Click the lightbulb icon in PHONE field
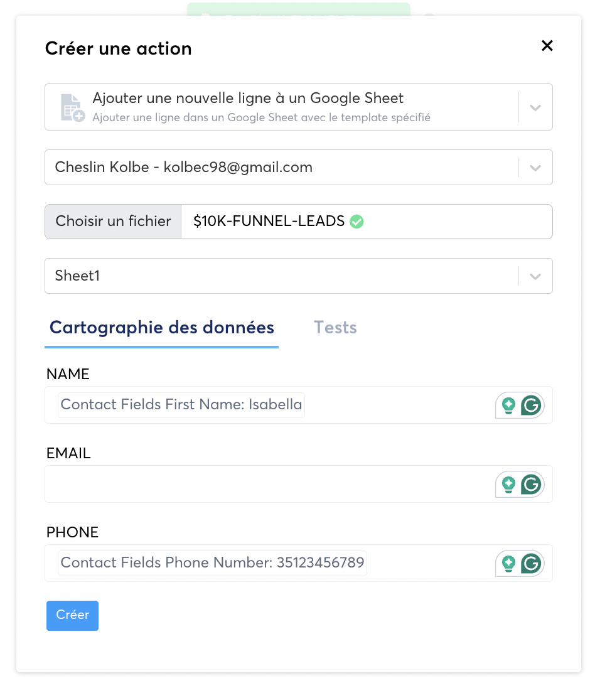595x688 pixels. pos(508,564)
